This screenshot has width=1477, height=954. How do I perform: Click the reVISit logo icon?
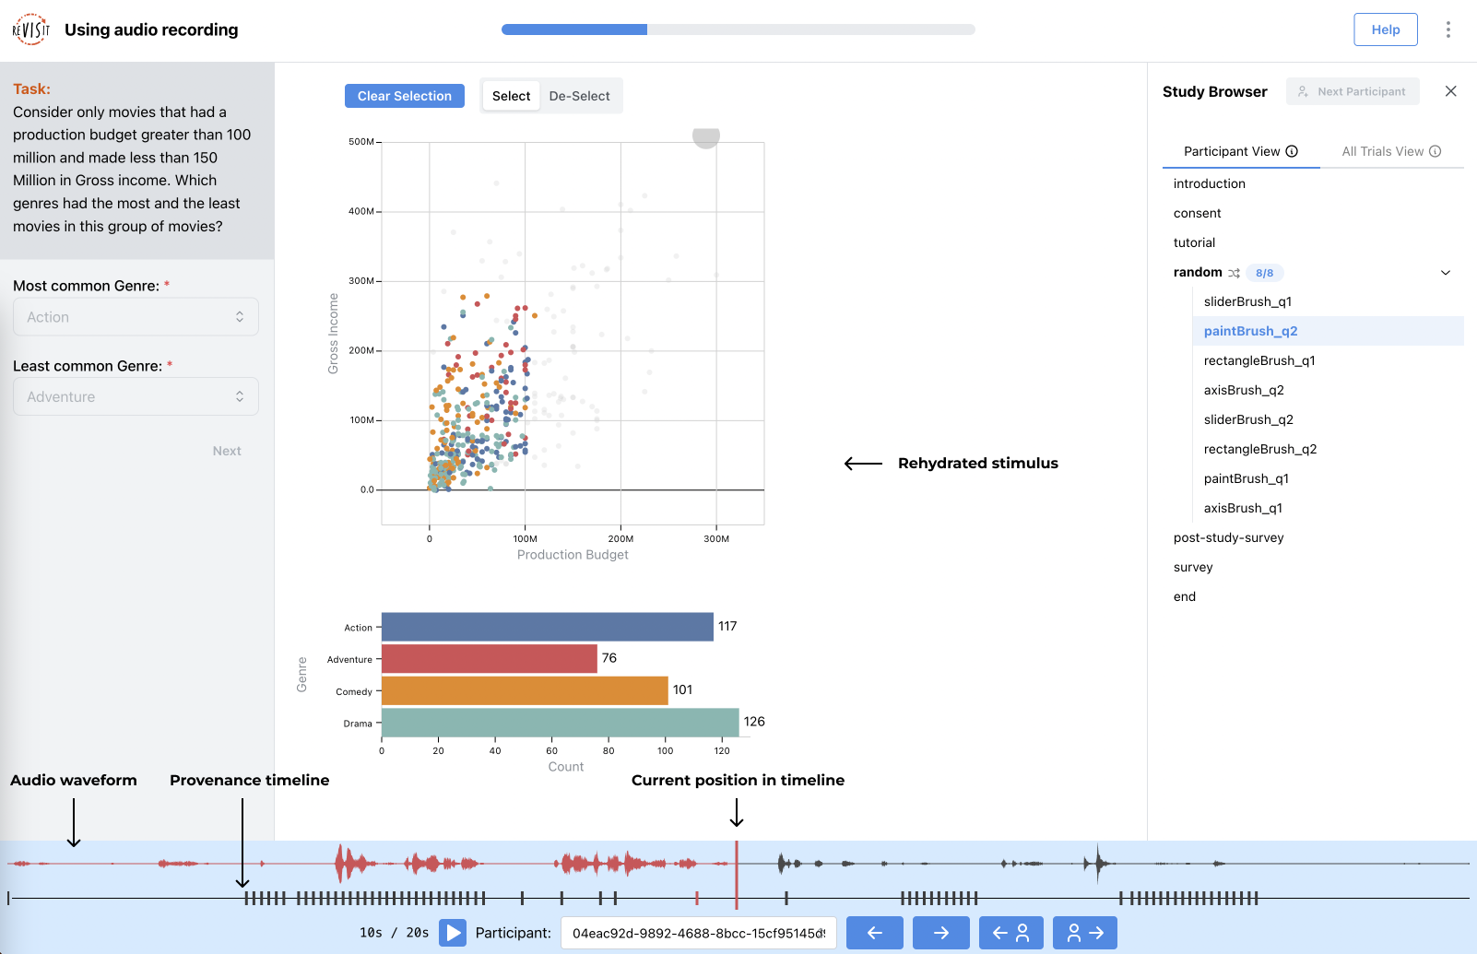(x=30, y=29)
